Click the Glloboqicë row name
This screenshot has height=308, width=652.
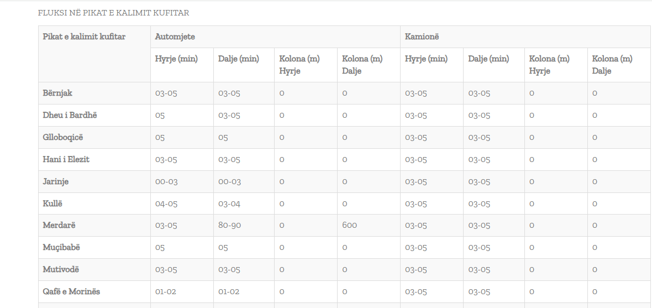click(x=63, y=137)
